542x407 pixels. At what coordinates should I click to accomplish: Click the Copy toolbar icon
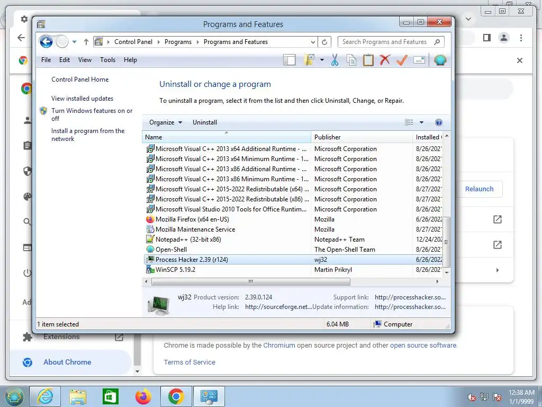tap(351, 60)
